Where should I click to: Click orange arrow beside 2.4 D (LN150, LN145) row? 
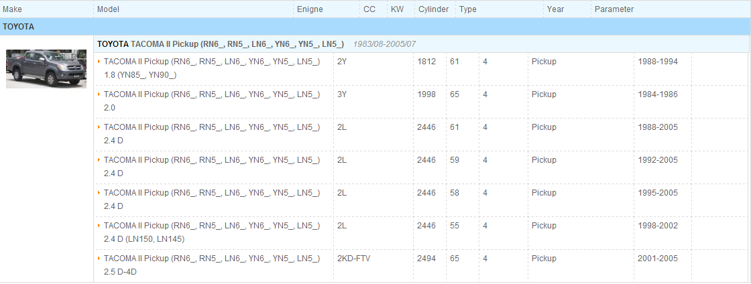[99, 225]
